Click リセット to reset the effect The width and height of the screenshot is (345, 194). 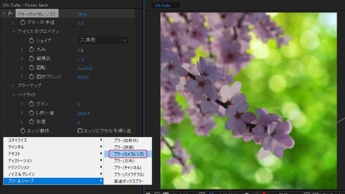82,14
